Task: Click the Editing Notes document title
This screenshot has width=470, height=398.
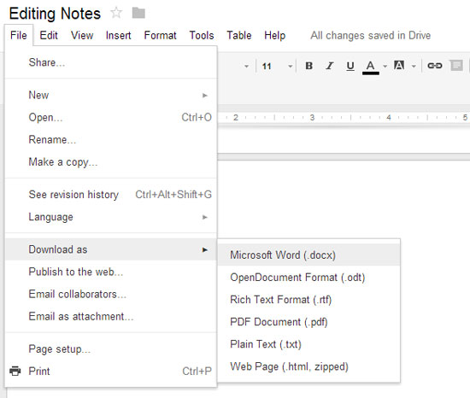Action: (55, 14)
